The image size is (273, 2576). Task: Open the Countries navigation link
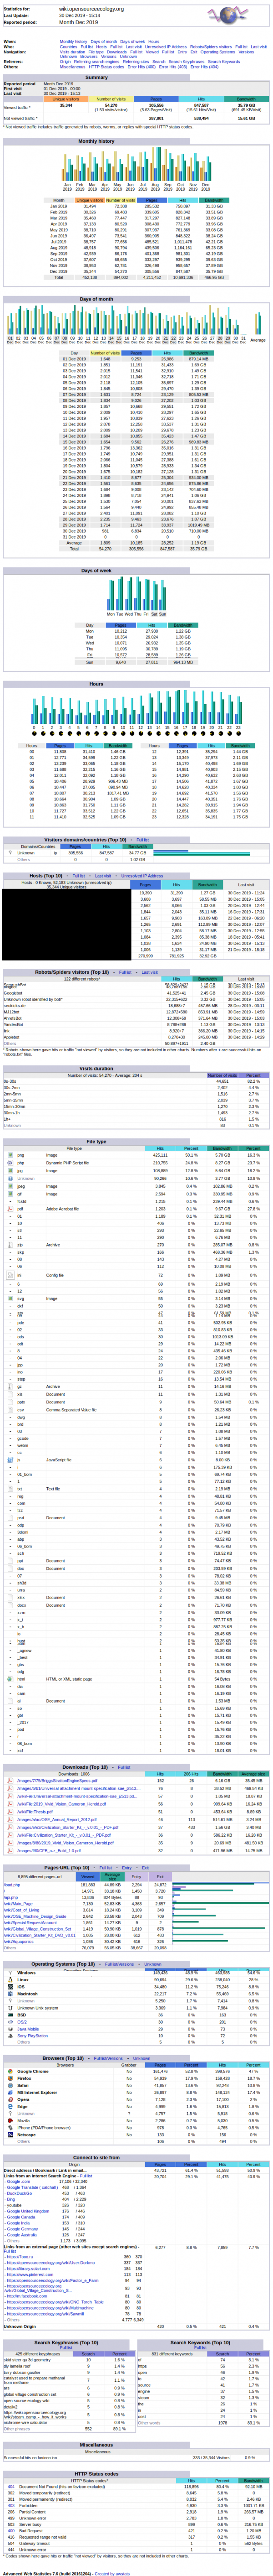pyautogui.click(x=69, y=47)
